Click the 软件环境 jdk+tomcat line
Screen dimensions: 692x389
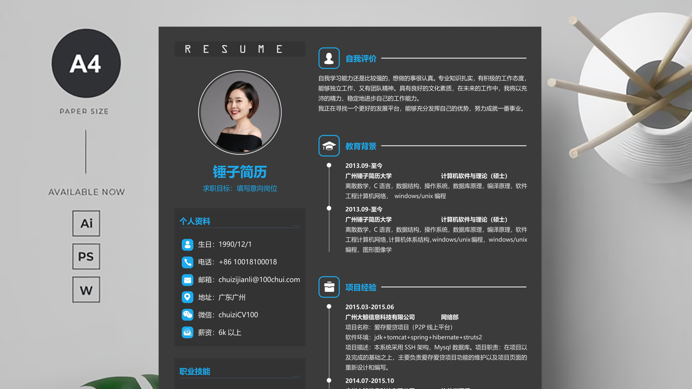pos(414,337)
